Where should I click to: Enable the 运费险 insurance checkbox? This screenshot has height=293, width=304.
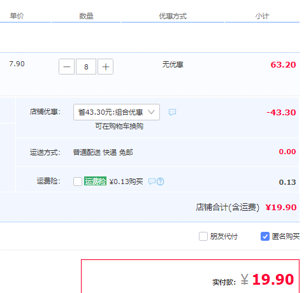tap(78, 182)
